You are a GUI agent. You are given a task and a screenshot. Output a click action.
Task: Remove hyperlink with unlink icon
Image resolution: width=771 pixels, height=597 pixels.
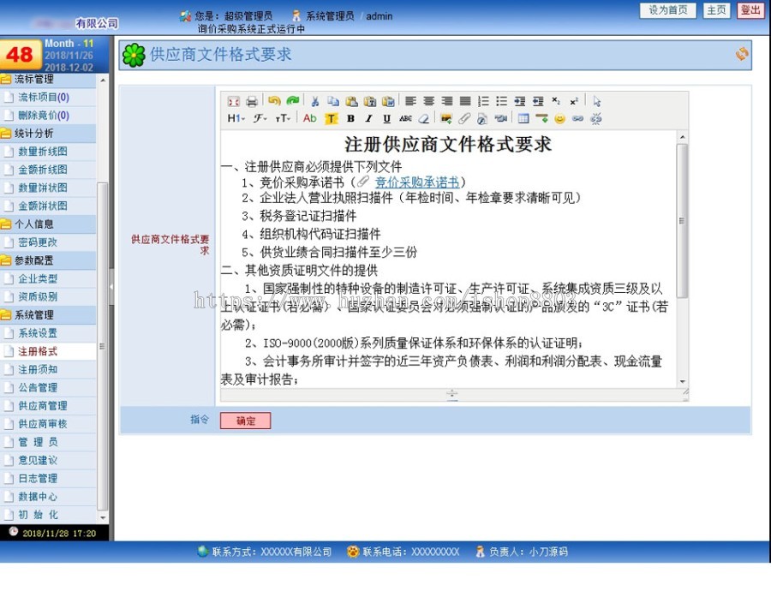[x=596, y=118]
